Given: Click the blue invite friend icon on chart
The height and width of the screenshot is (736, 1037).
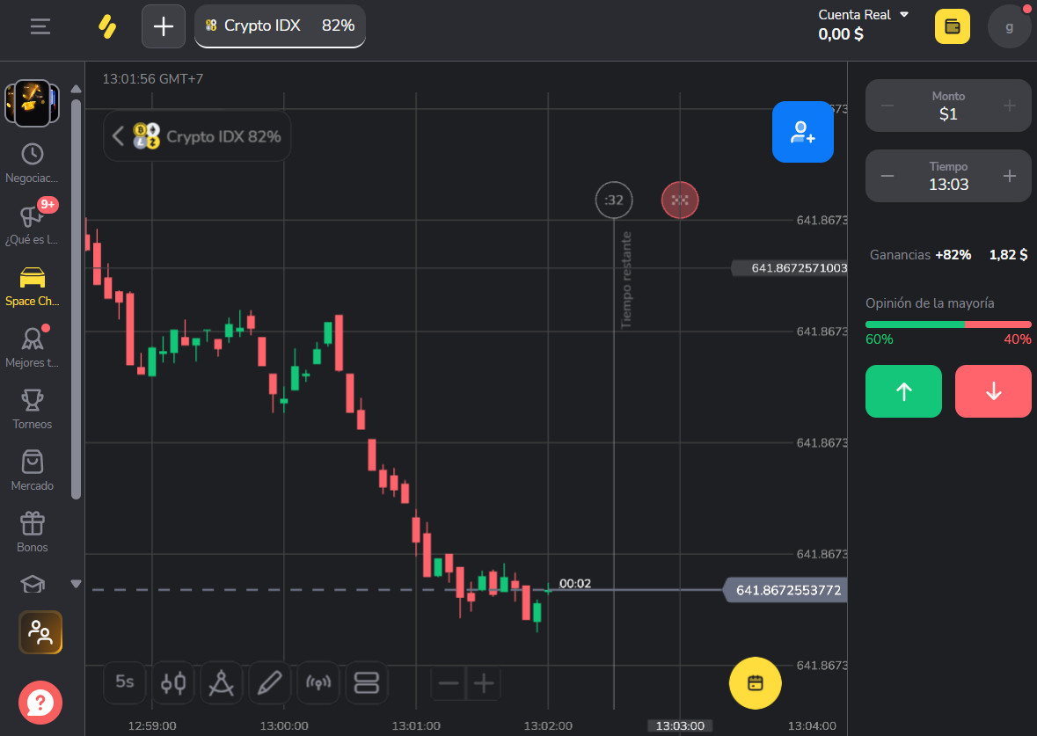Looking at the screenshot, I should [802, 132].
